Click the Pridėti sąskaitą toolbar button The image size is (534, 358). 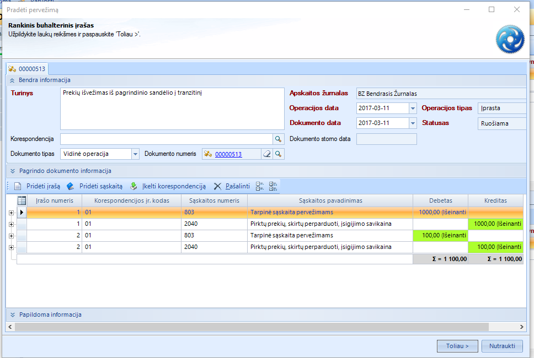tap(95, 186)
